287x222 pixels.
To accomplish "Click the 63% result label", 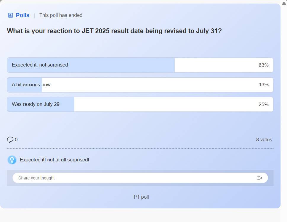I will click(x=263, y=65).
